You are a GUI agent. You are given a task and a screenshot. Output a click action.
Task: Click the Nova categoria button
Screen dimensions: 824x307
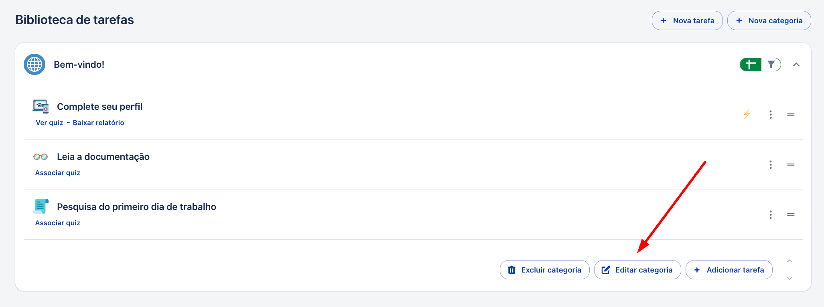[x=769, y=20]
